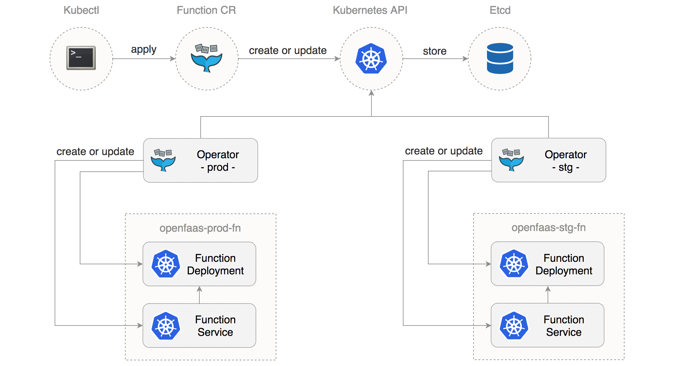This screenshot has height=366, width=687.
Task: Select the Operator stg box label
Action: pyautogui.click(x=565, y=161)
